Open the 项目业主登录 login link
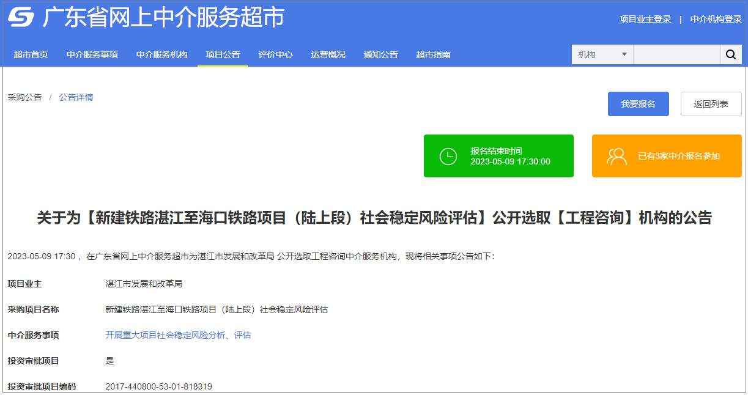 point(644,19)
